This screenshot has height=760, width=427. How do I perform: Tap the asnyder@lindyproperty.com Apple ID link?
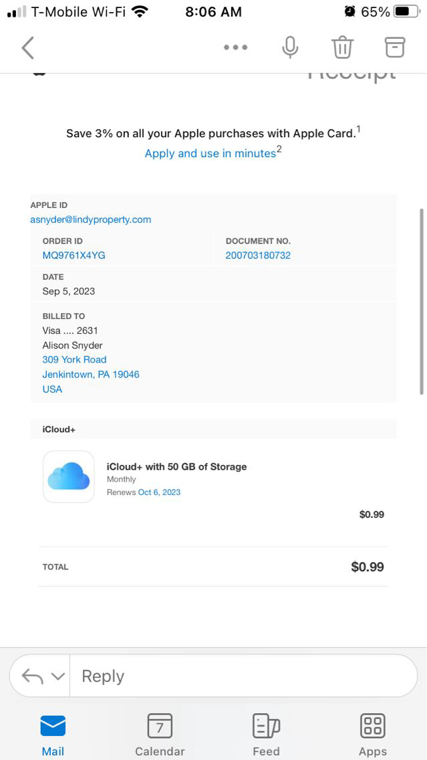(91, 219)
